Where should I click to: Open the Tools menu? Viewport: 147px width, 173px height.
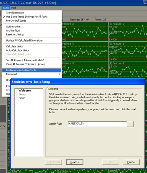pos(6,8)
